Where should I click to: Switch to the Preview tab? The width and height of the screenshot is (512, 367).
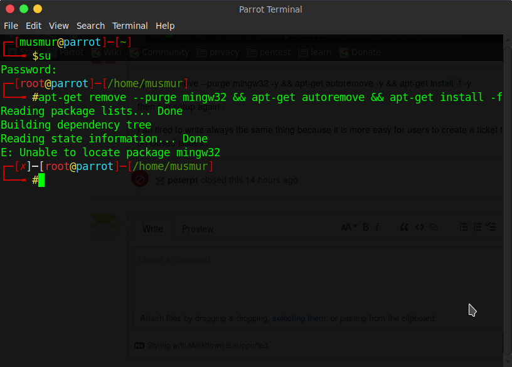click(197, 228)
